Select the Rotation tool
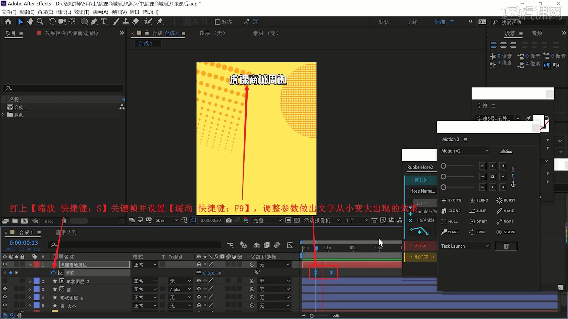Viewport: 568px width, 319px height. point(52,22)
